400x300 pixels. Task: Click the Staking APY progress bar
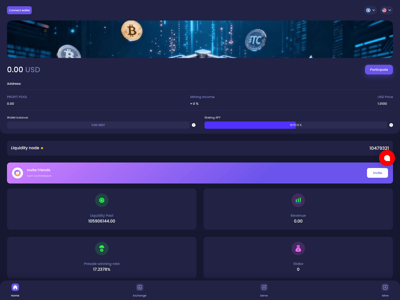pyautogui.click(x=296, y=125)
